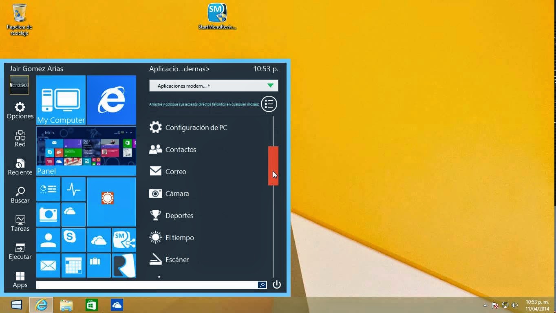
Task: Open the Skype tile
Action: [73, 240]
